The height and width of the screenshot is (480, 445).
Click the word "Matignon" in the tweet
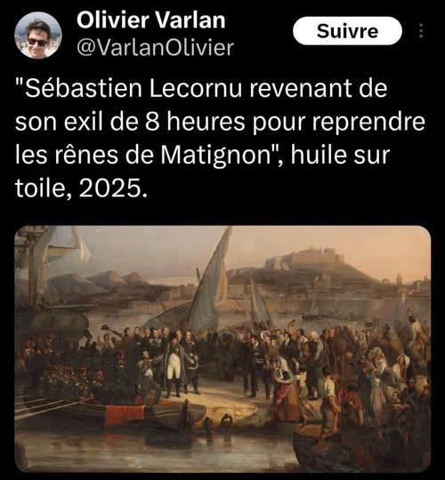pos(214,156)
